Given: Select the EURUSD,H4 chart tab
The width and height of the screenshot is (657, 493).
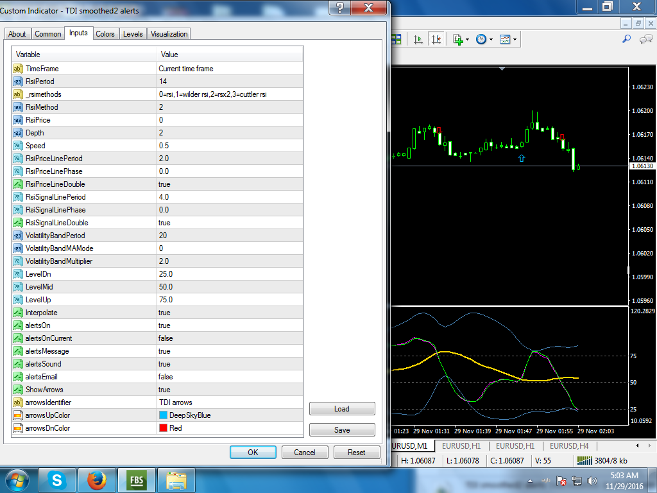Looking at the screenshot, I should coord(569,445).
